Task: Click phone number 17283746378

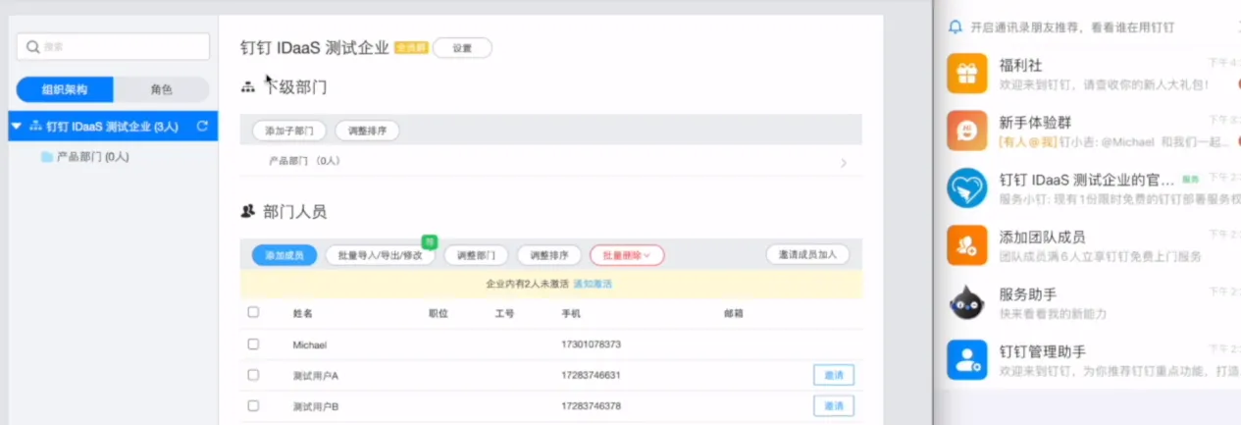Action: pos(591,405)
